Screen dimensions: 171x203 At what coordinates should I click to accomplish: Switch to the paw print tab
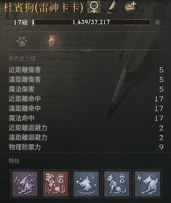22,42
